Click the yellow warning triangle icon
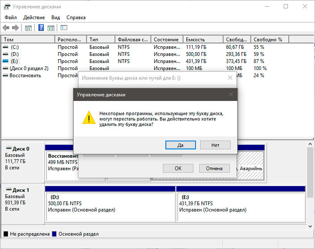This screenshot has height=249, width=315. click(x=89, y=117)
